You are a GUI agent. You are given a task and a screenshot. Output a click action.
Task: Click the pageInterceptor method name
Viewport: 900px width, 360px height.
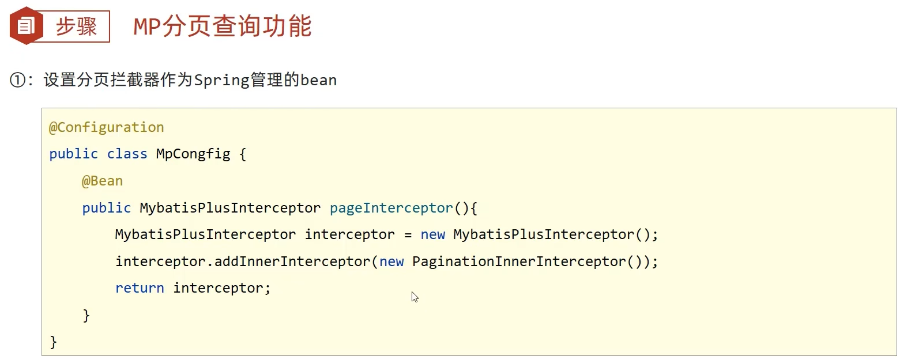tap(391, 208)
